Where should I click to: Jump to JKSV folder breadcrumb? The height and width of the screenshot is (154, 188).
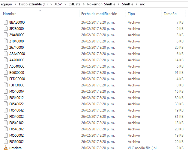[x=58, y=4]
